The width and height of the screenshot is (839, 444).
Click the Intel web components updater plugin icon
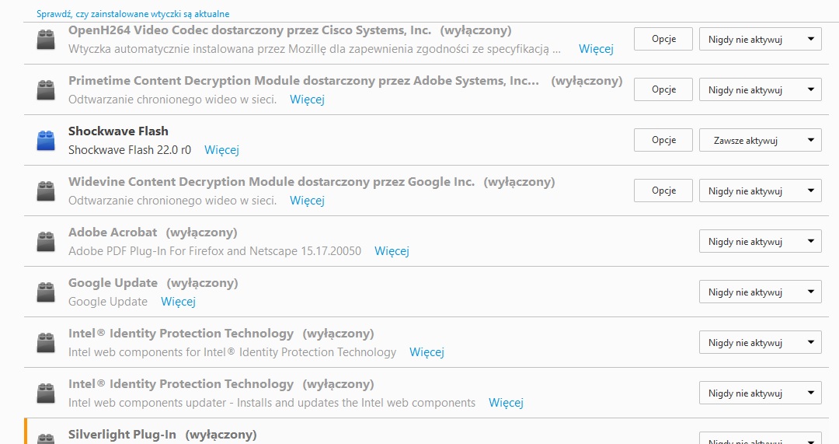pos(46,393)
